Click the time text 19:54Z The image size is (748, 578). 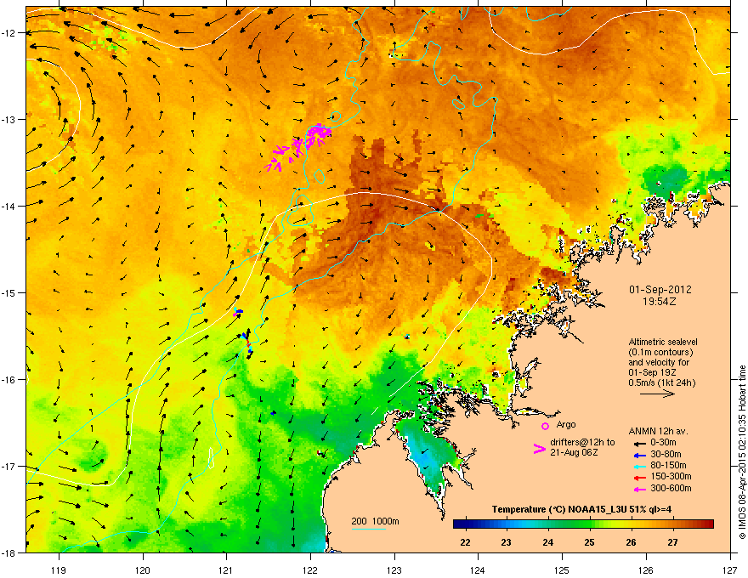point(660,302)
